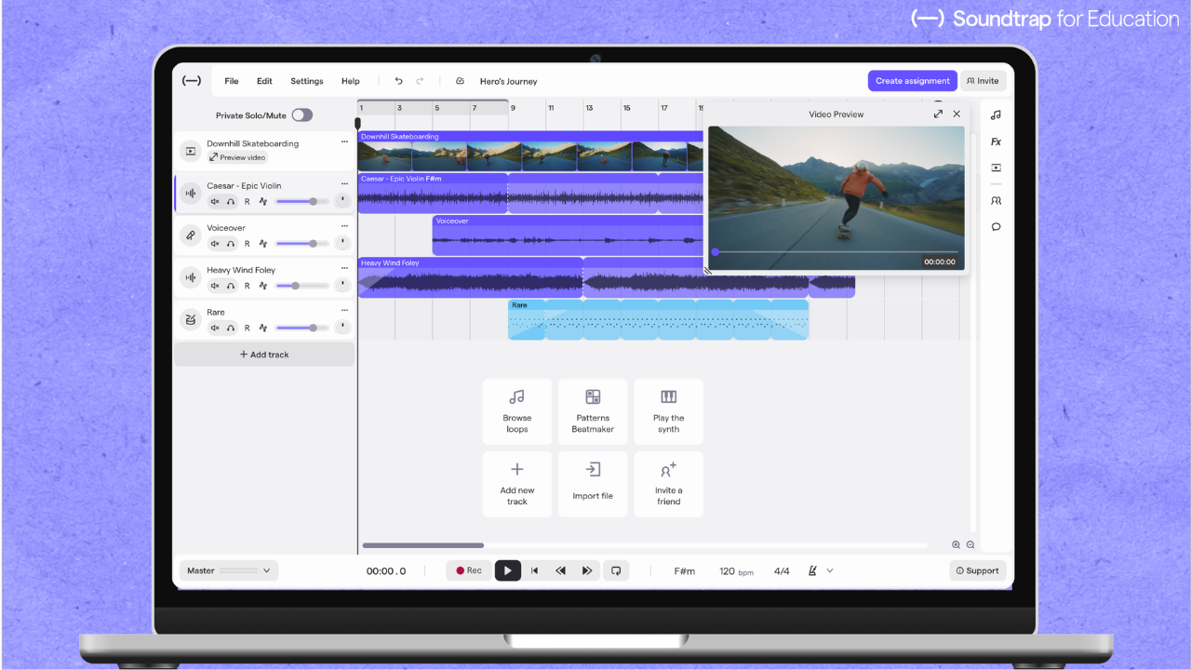The width and height of the screenshot is (1191, 670).
Task: Click the Play button in transport
Action: tap(507, 570)
